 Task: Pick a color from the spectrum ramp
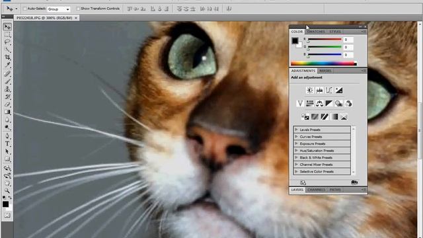click(x=323, y=63)
